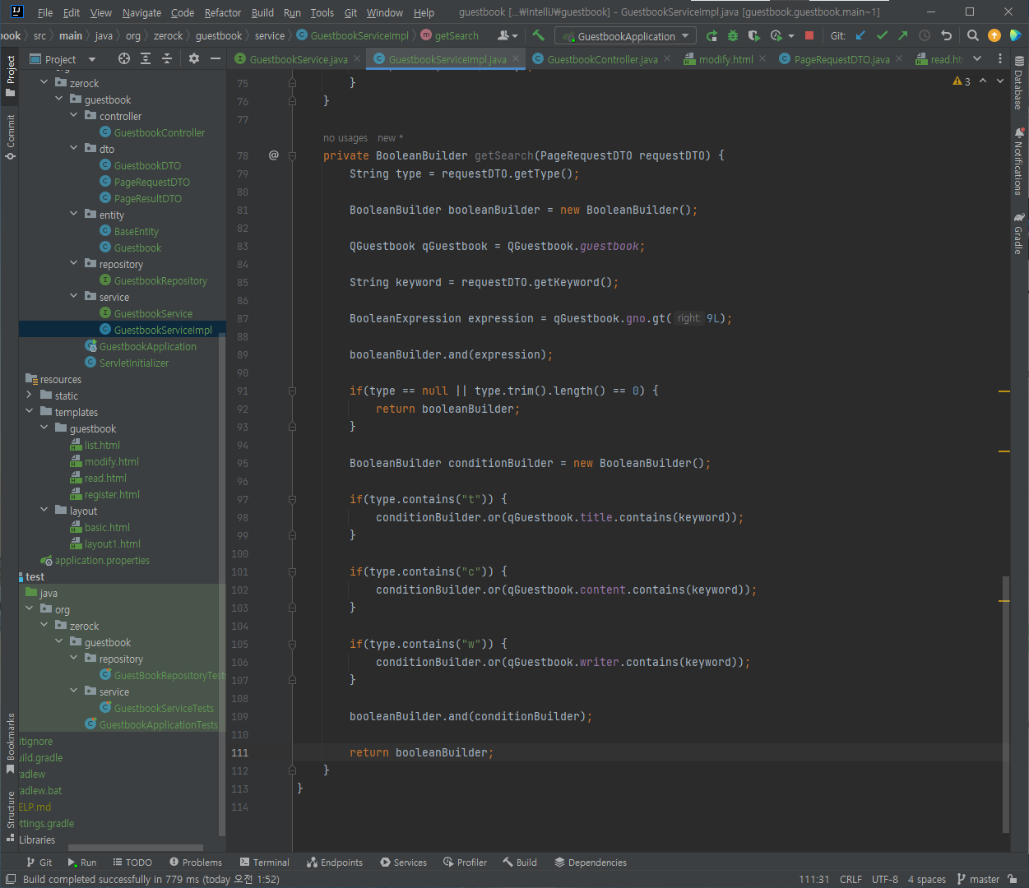
Task: Click line:column 111:31 indicator
Action: 813,879
